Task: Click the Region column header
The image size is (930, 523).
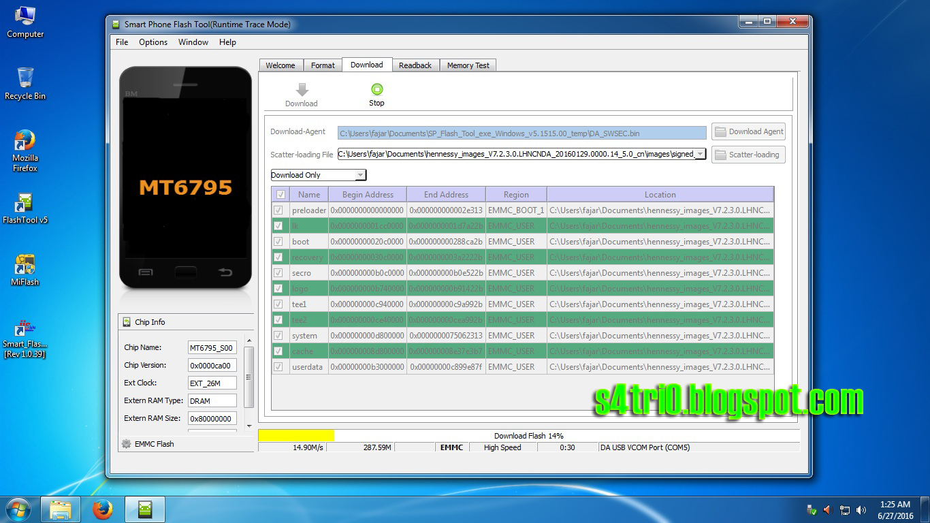Action: (517, 195)
